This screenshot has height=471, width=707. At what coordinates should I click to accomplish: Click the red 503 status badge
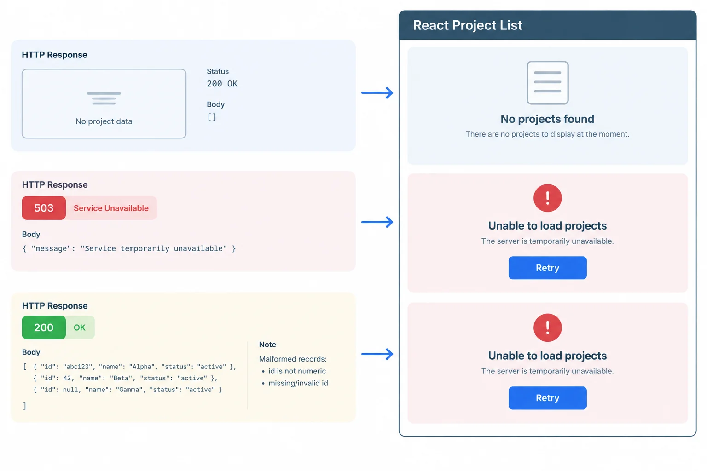[44, 208]
